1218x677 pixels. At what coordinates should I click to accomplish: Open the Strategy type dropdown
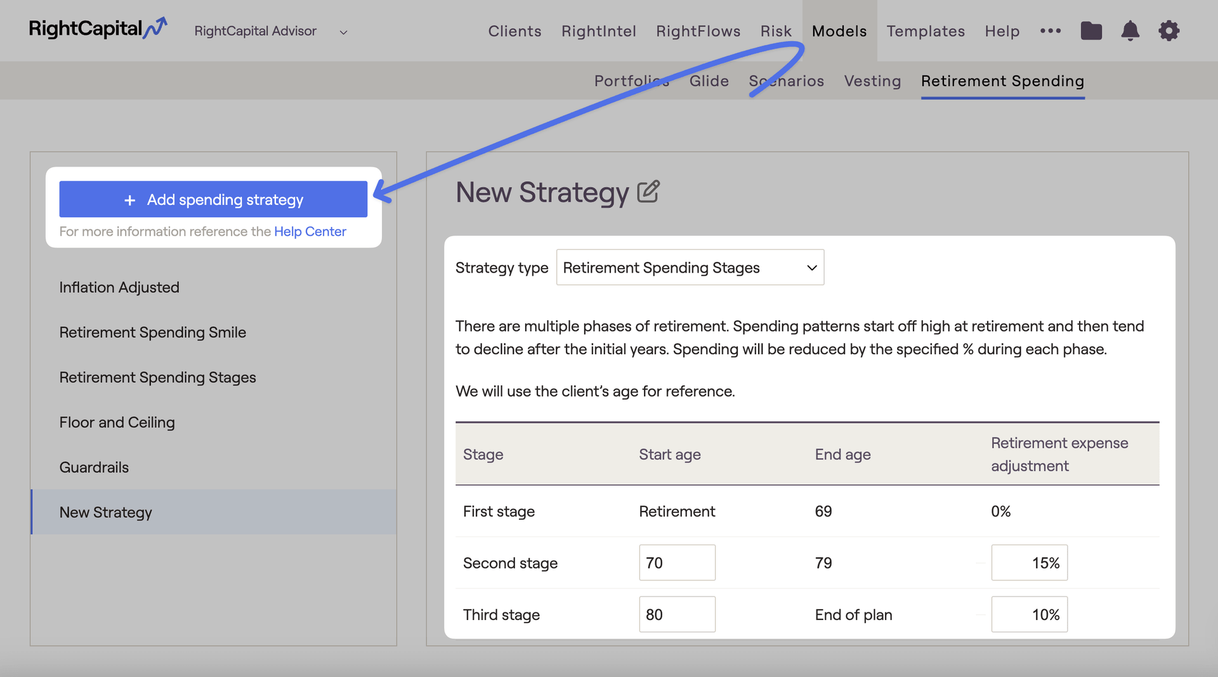690,268
